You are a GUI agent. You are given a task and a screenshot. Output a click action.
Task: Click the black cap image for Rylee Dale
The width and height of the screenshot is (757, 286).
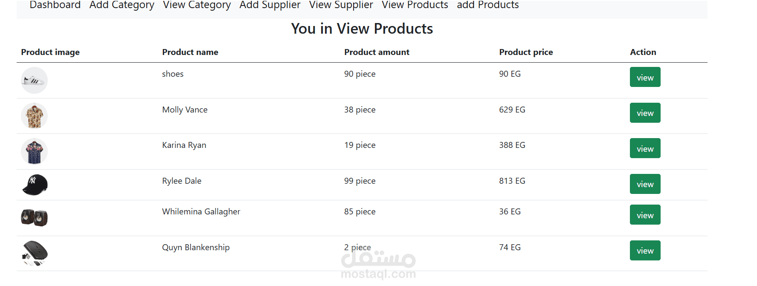coord(35,185)
